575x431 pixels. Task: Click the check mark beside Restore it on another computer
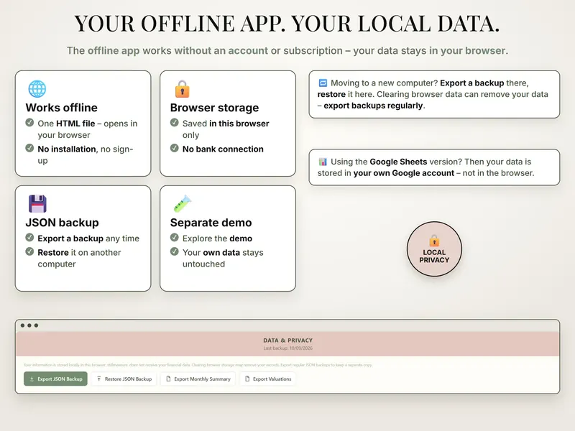[29, 251]
